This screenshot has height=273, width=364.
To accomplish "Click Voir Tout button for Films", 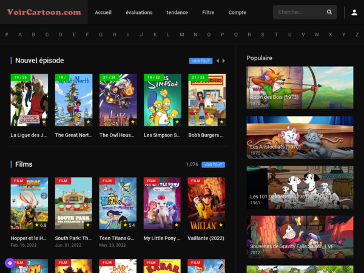I will 213,164.
